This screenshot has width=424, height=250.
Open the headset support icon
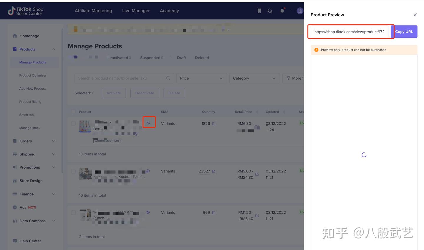pos(269,11)
